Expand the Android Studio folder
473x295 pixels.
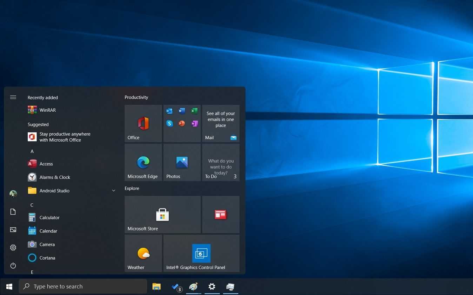click(x=113, y=191)
